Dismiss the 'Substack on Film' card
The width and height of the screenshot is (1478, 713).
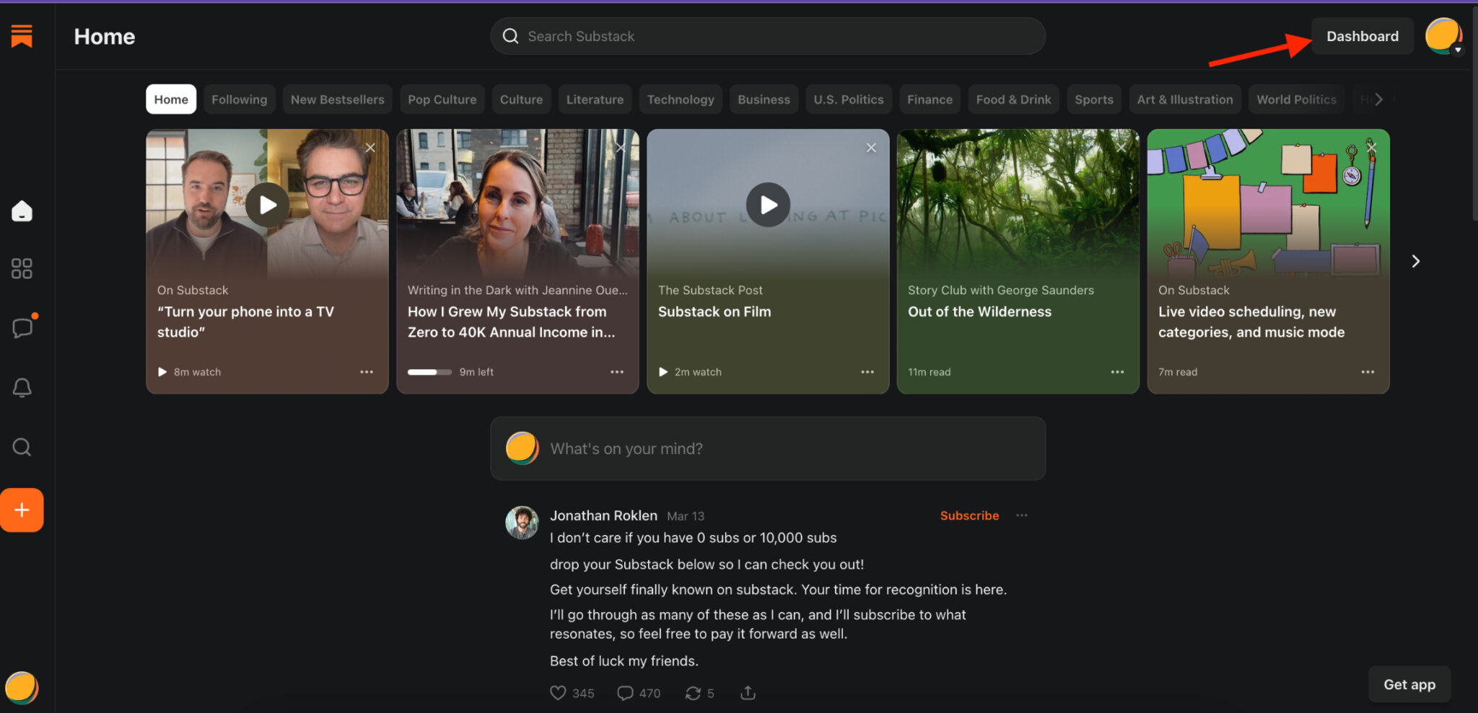click(x=871, y=147)
